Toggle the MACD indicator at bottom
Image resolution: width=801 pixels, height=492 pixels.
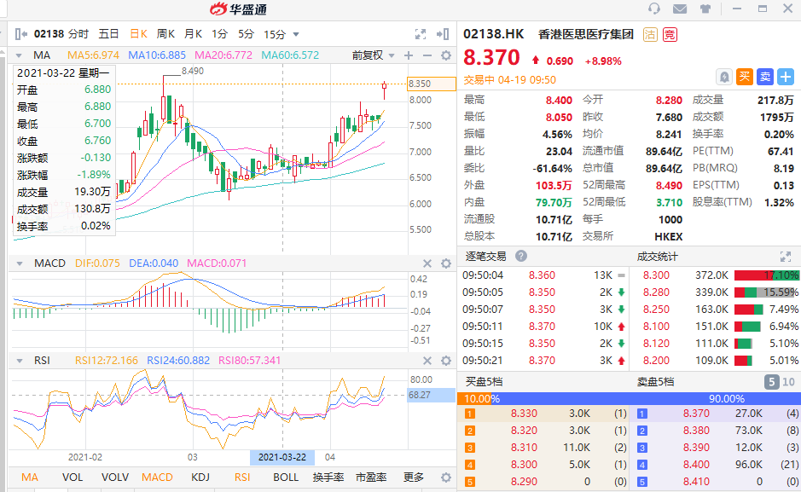click(x=157, y=478)
